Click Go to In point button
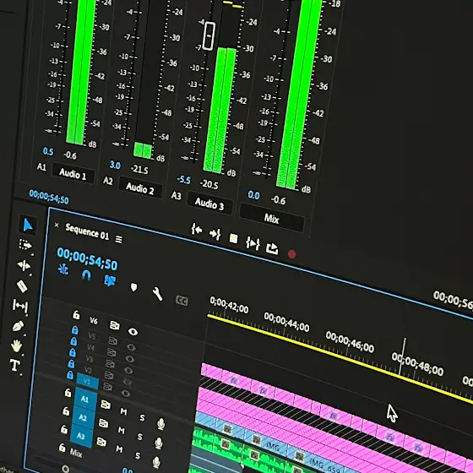This screenshot has width=473, height=473. point(197,230)
